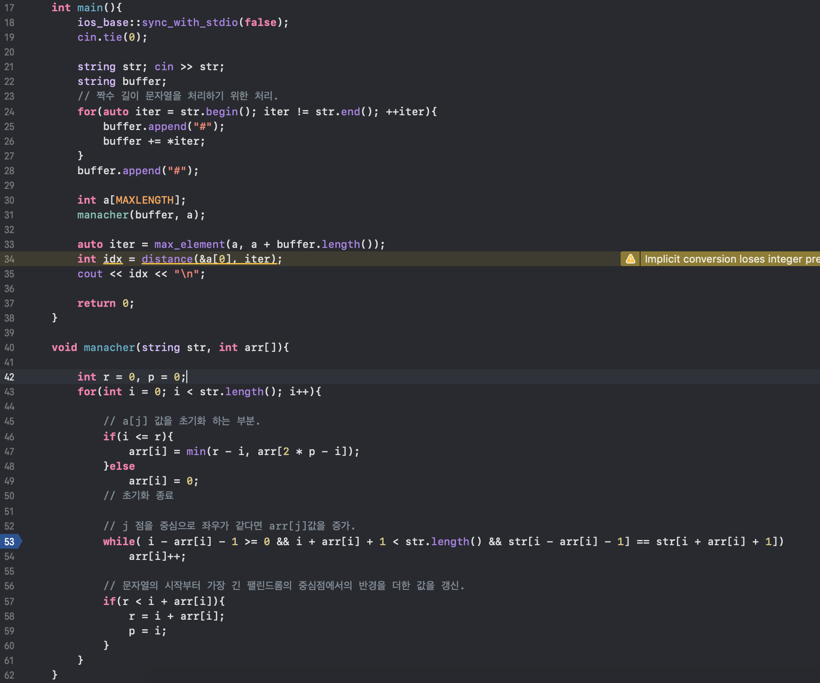The height and width of the screenshot is (683, 820).
Task: Click the 'main' function name on line 17
Action: click(x=90, y=8)
